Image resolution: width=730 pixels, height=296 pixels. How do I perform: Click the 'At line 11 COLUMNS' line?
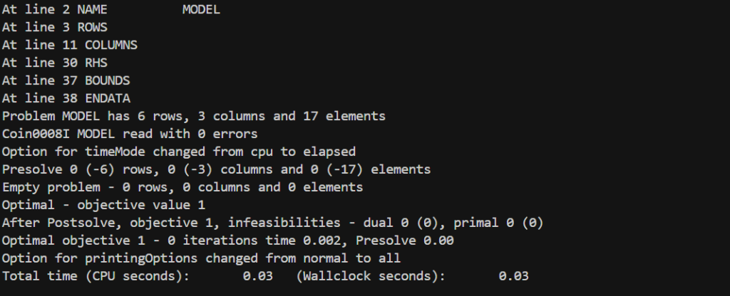point(70,45)
